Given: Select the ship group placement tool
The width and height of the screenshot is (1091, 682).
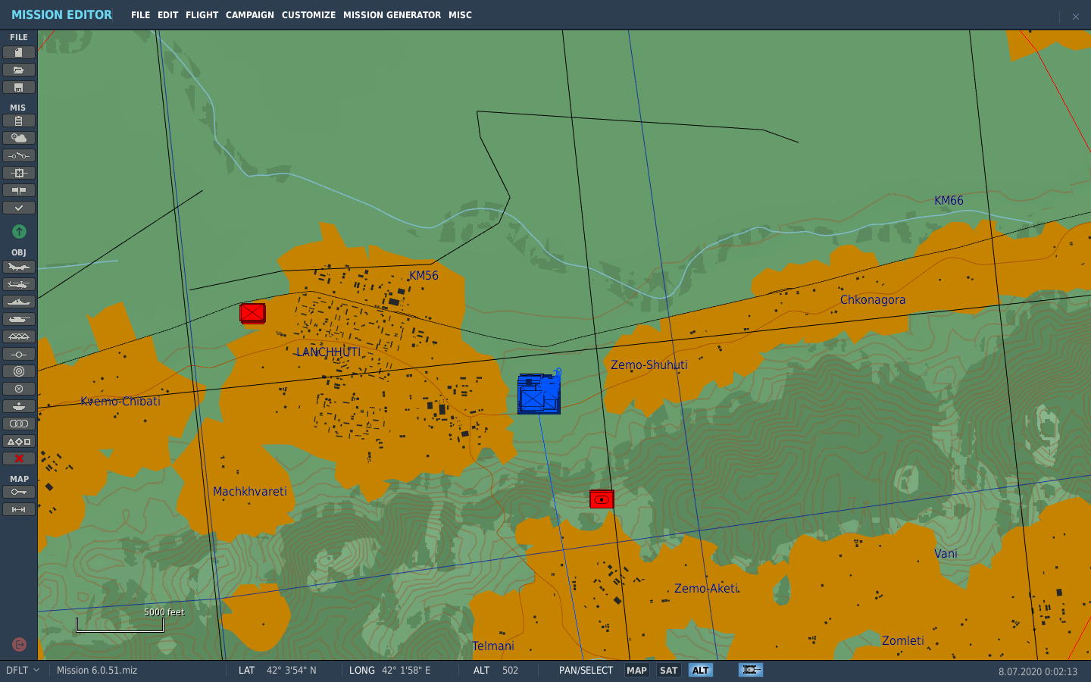Looking at the screenshot, I should (x=19, y=302).
